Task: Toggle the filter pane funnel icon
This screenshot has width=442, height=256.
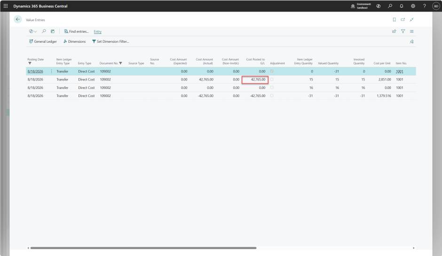Action: point(403,31)
